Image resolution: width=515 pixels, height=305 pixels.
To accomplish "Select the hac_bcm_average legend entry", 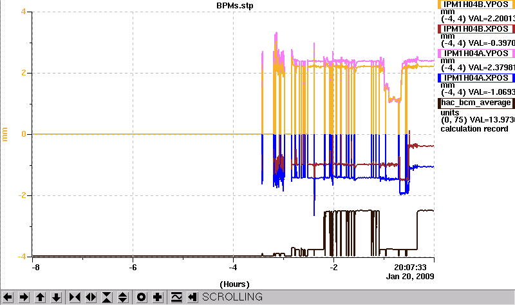I will coord(476,103).
